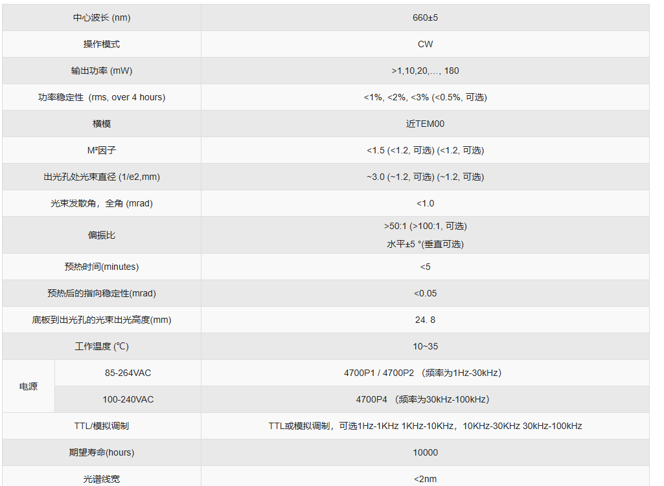
Task: Click the 10000 expected lifetime value
Action: coord(425,452)
